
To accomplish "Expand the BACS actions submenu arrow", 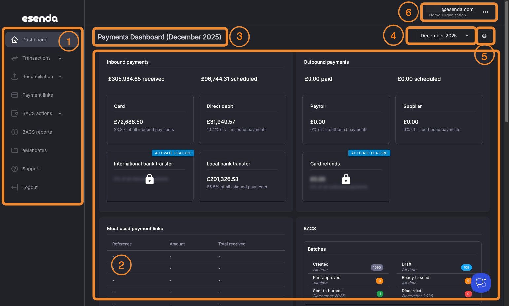I will pyautogui.click(x=60, y=113).
